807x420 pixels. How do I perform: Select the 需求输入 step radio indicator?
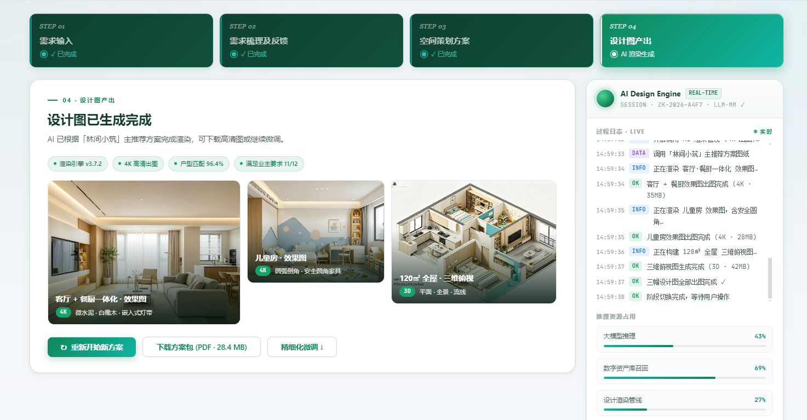44,54
